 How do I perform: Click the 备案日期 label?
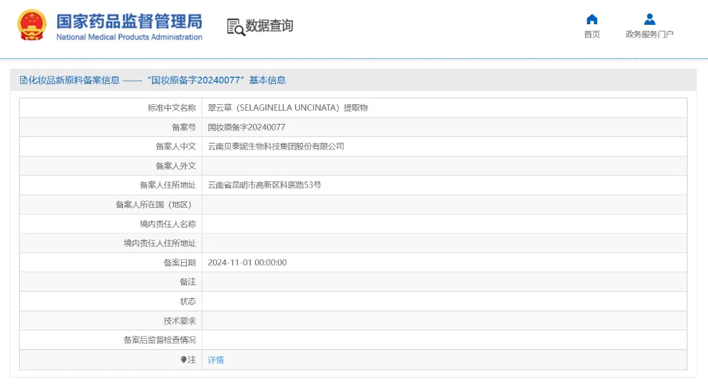180,262
